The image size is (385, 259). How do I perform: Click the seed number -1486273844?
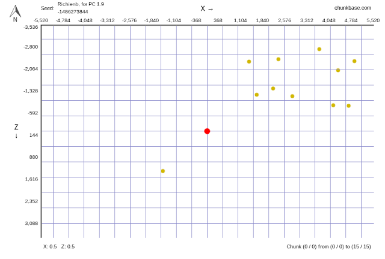[73, 12]
